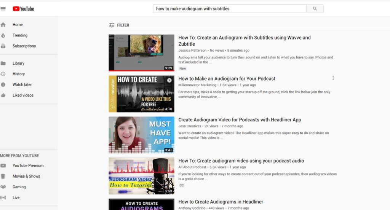
Task: Click the 'CC' badge on podcast audio result
Action: coord(182,185)
